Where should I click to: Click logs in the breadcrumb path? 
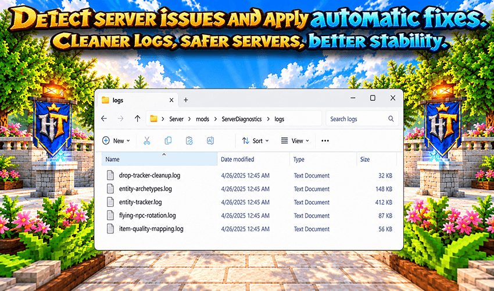(x=279, y=119)
